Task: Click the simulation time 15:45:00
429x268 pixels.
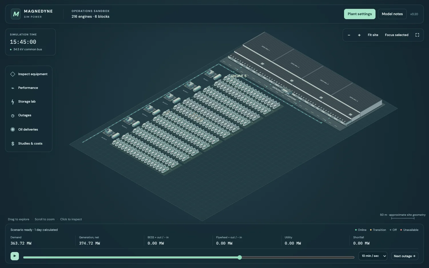Action: tap(23, 42)
